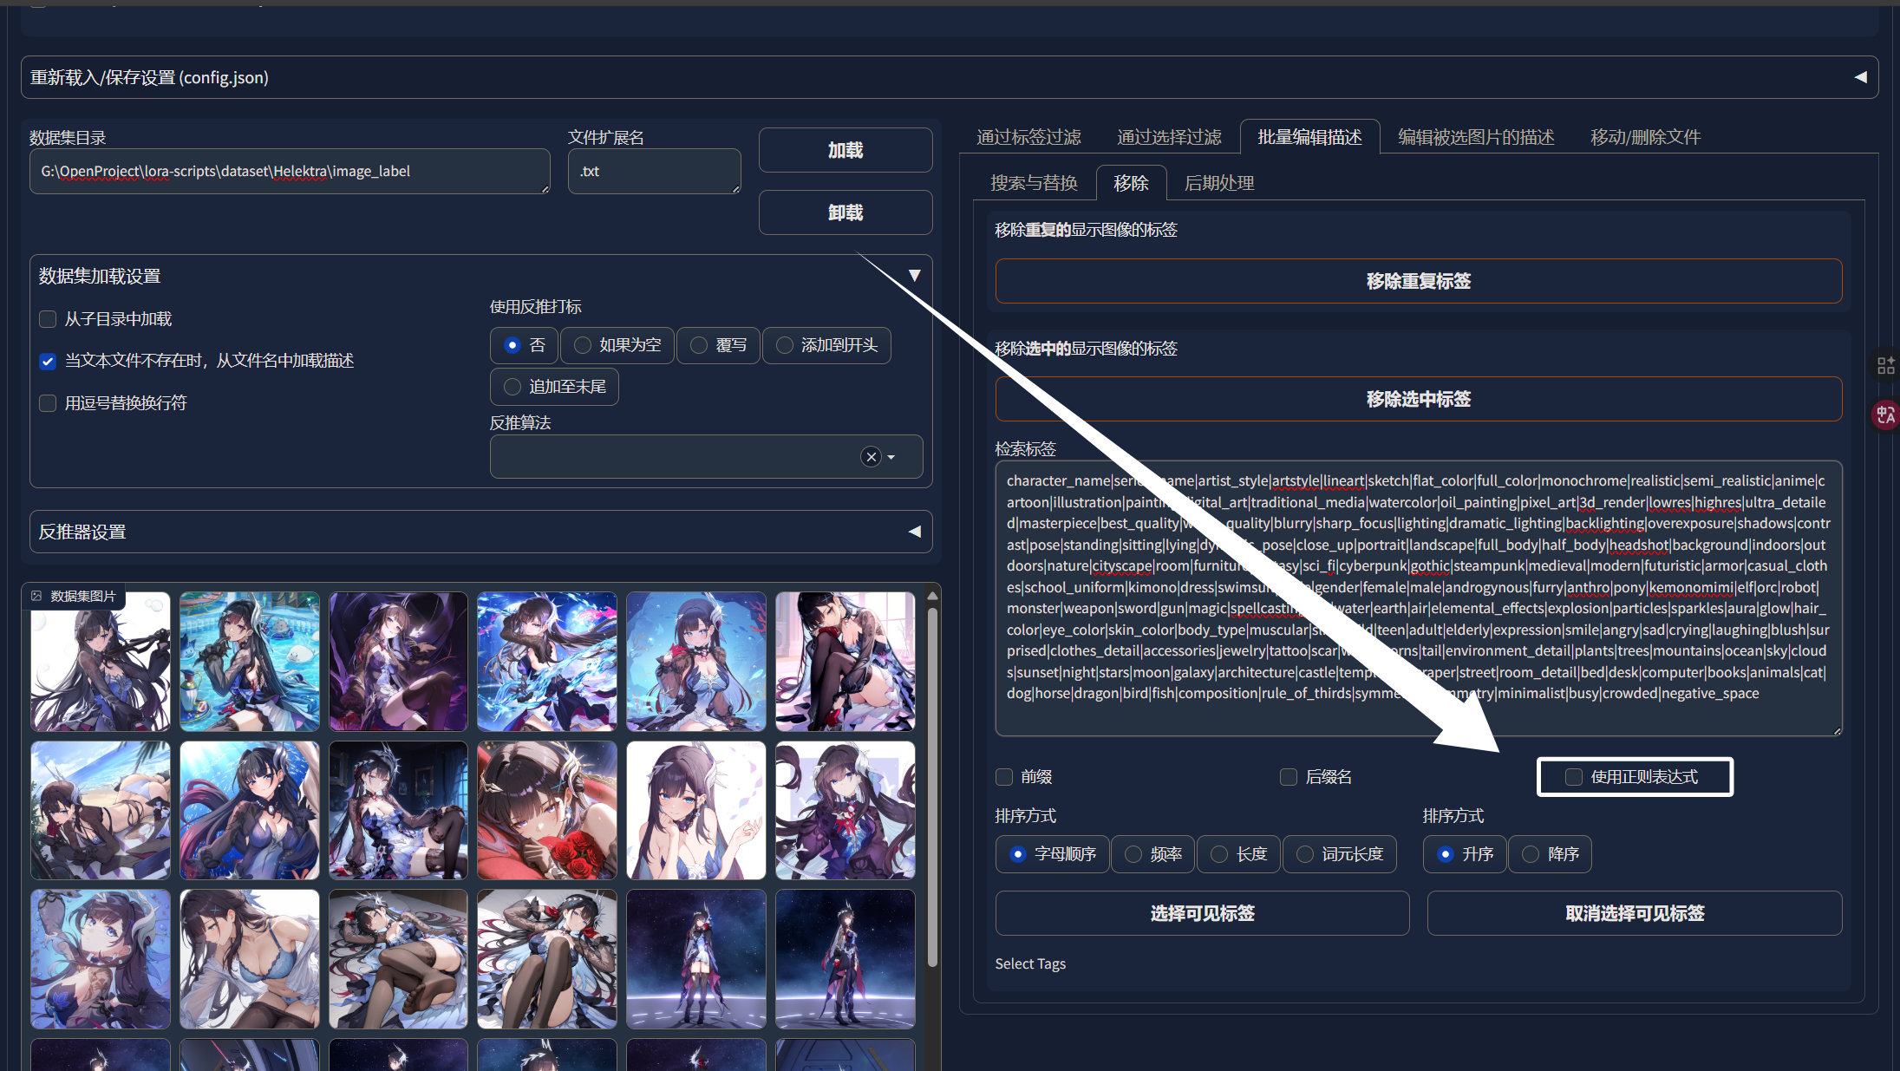Select the 词元长度 sort option
This screenshot has width=1900, height=1071.
pos(1339,854)
